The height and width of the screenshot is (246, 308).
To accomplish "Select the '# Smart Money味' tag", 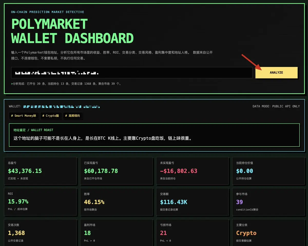I will click(24, 116).
